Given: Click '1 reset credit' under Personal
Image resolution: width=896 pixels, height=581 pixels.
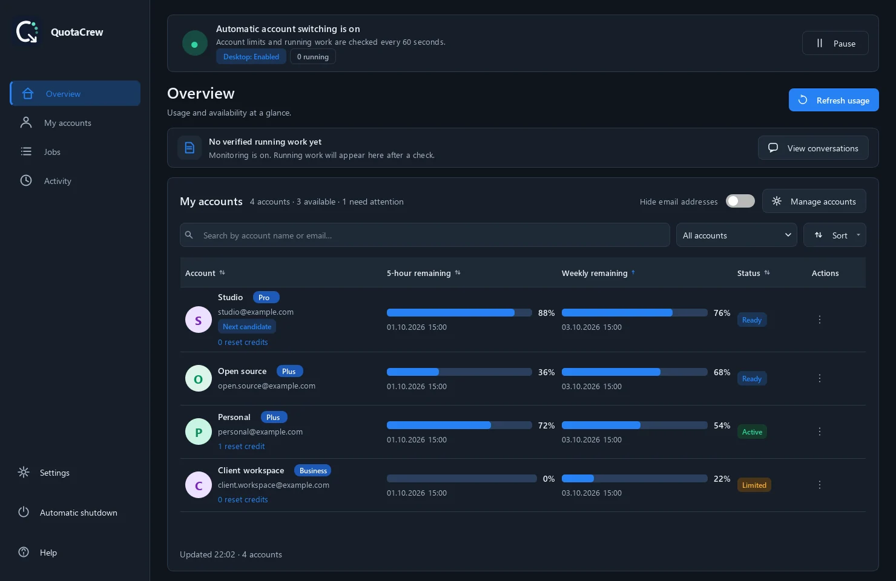Looking at the screenshot, I should point(242,447).
